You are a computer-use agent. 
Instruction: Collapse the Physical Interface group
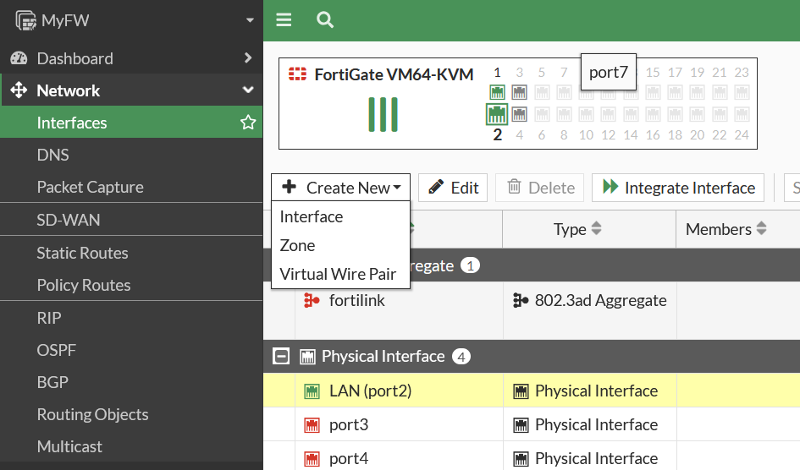[x=281, y=356]
